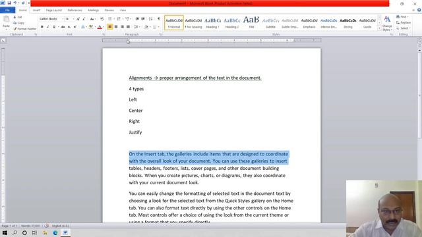
Task: Switch to the Mailings tab
Action: 94,11
